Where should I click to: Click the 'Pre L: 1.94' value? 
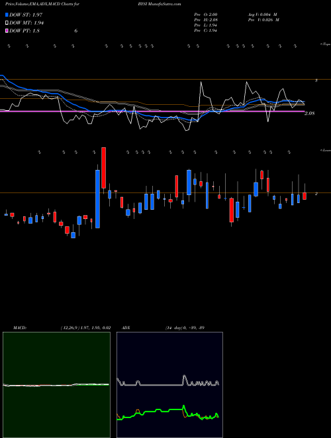pos(206,25)
